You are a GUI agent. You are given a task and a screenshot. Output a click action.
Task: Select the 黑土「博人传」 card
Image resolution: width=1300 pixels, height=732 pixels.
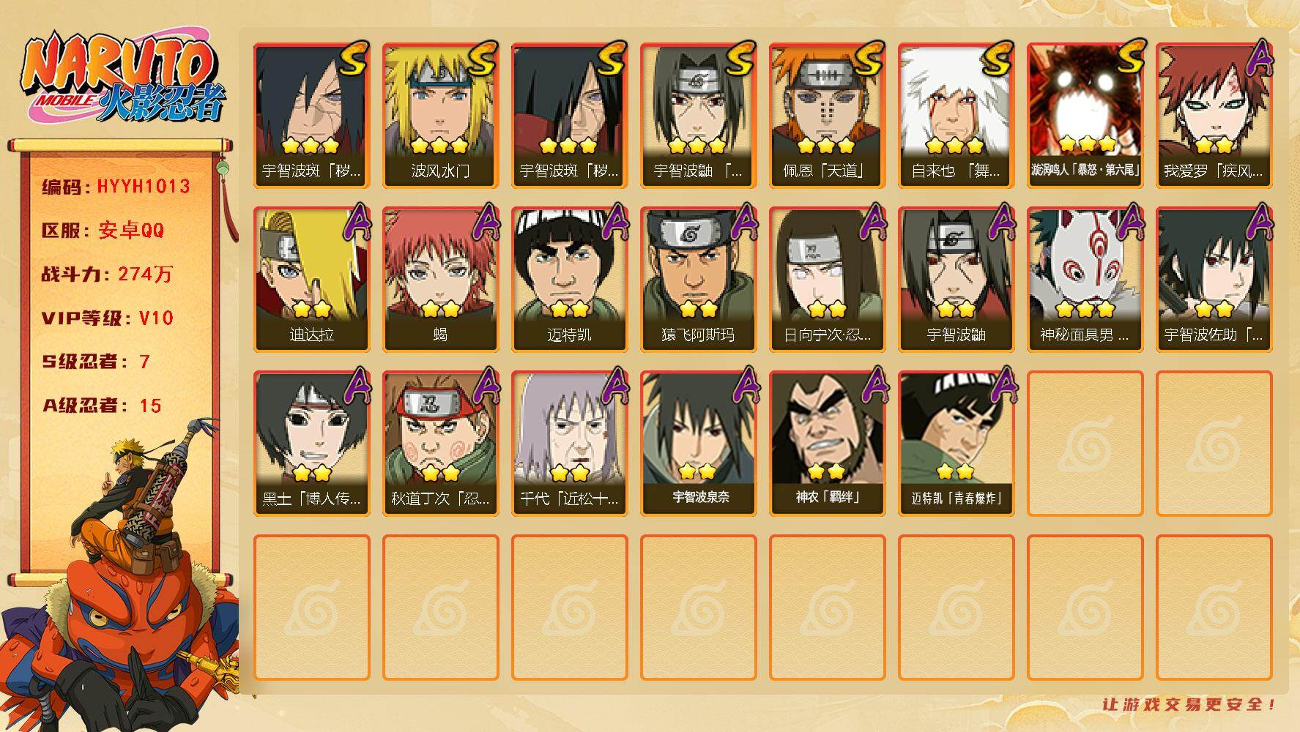311,444
